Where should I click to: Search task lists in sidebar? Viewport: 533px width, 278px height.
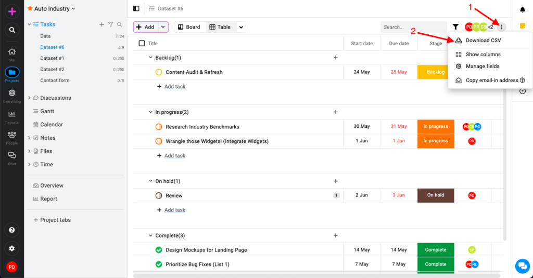119,24
